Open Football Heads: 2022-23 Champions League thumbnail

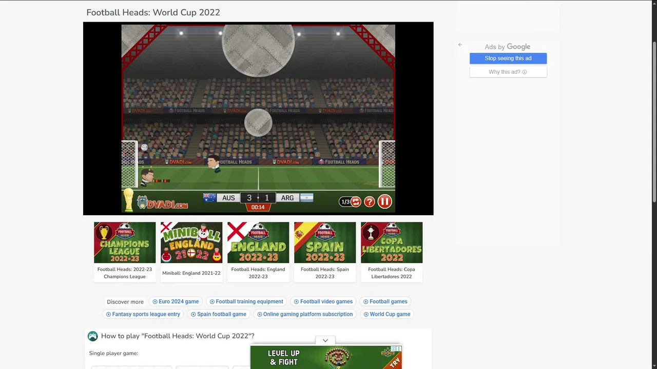[125, 242]
